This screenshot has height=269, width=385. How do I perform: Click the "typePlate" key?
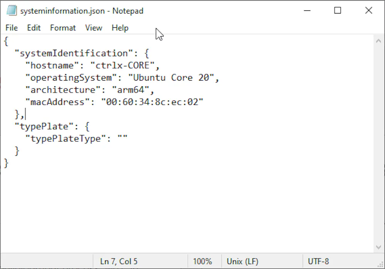[44, 127]
